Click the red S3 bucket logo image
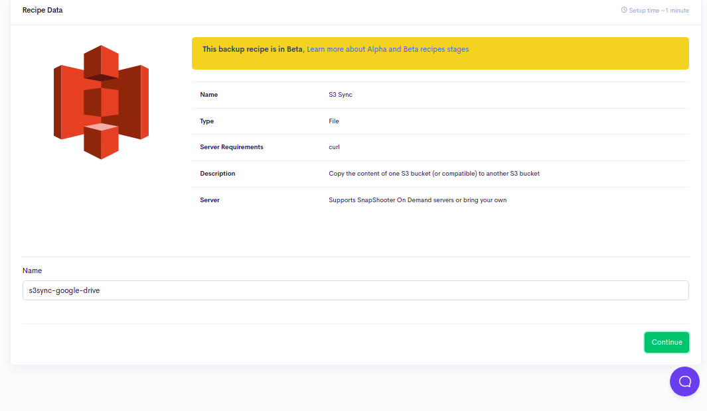Viewport: 707px width, 411px height. pos(101,102)
